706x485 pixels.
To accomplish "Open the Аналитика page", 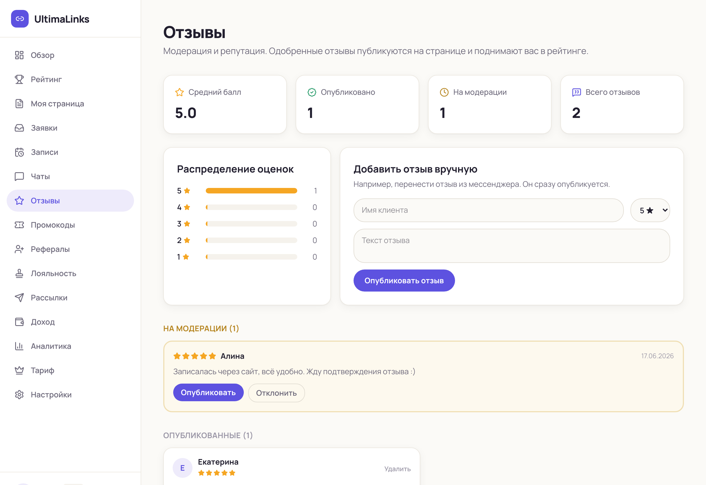I will point(70,346).
